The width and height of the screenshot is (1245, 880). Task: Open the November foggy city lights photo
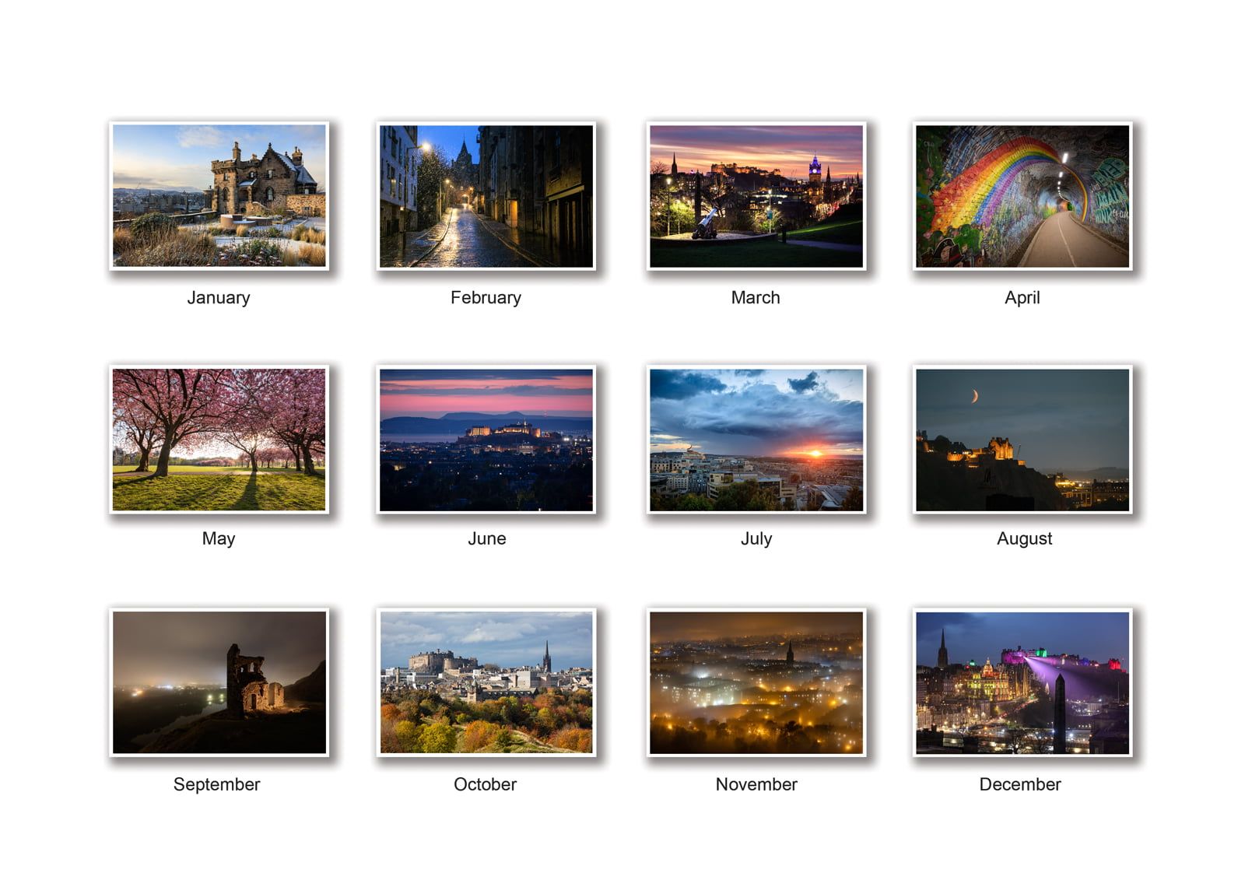[x=756, y=682]
